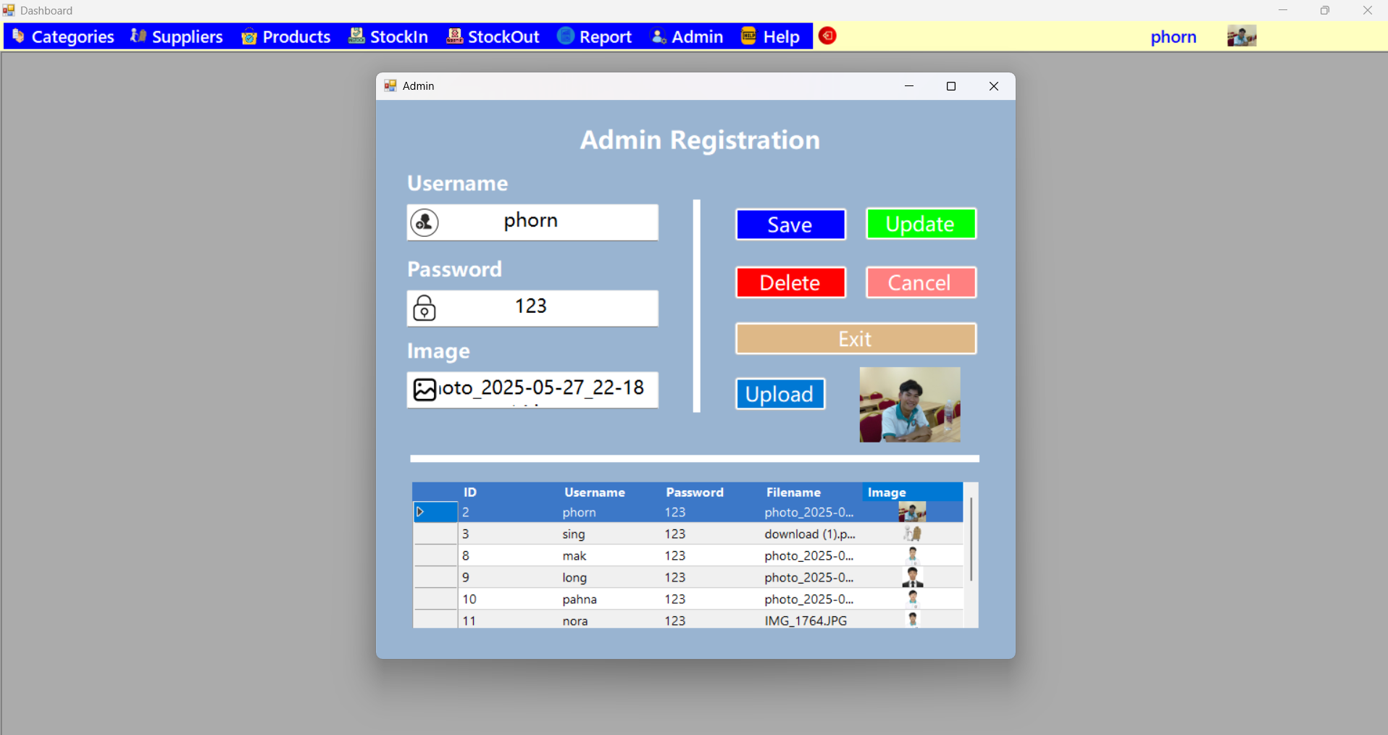Viewport: 1388px width, 735px height.
Task: Click the green Update button
Action: click(921, 224)
